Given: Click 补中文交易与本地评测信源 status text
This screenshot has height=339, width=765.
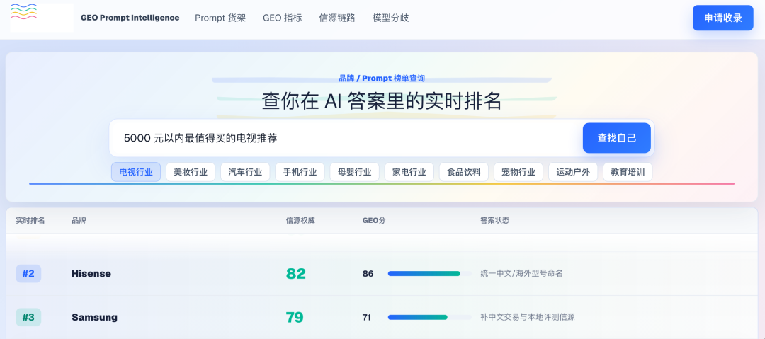Looking at the screenshot, I should [x=528, y=318].
